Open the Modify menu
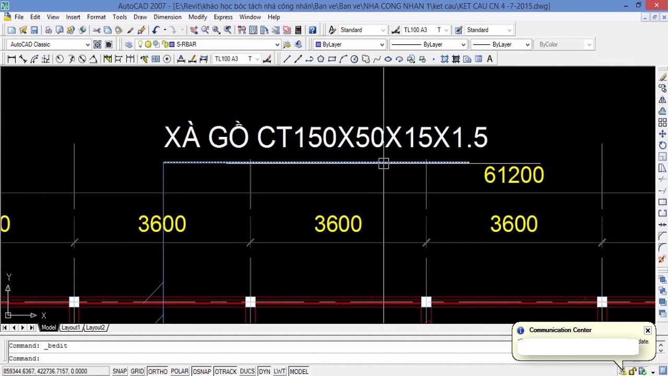Image resolution: width=668 pixels, height=376 pixels. tap(198, 17)
